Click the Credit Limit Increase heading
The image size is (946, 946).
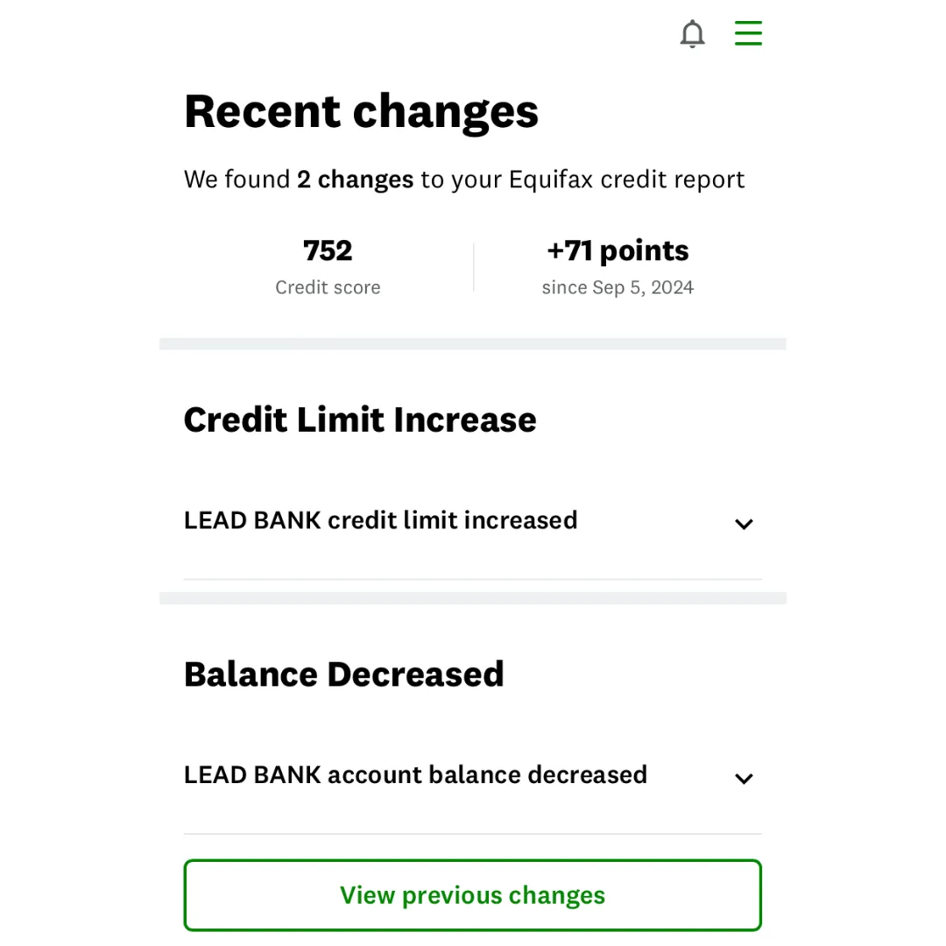360,420
